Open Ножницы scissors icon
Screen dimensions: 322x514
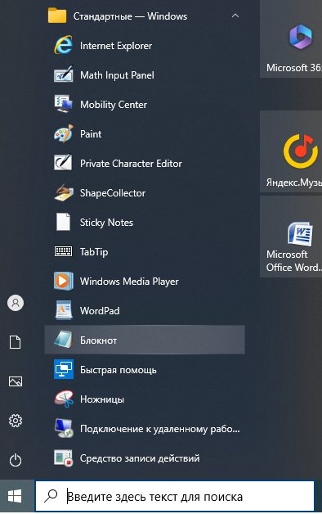click(x=63, y=399)
